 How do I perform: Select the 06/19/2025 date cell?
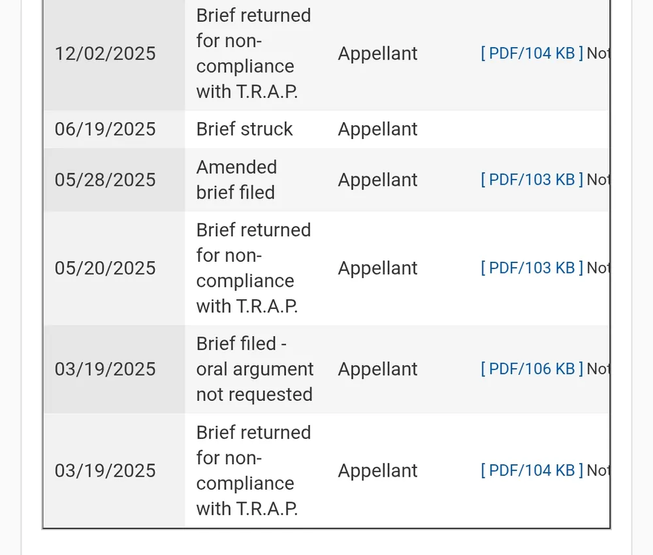(105, 129)
